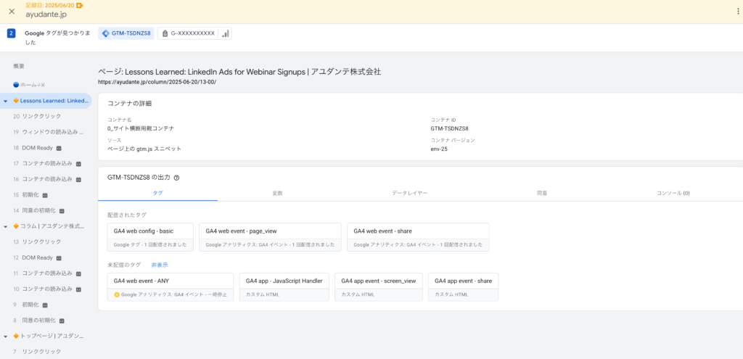This screenshot has width=743, height=359.
Task: Click the message icon on event 17 コンテナの読み込み
Action: [78, 164]
